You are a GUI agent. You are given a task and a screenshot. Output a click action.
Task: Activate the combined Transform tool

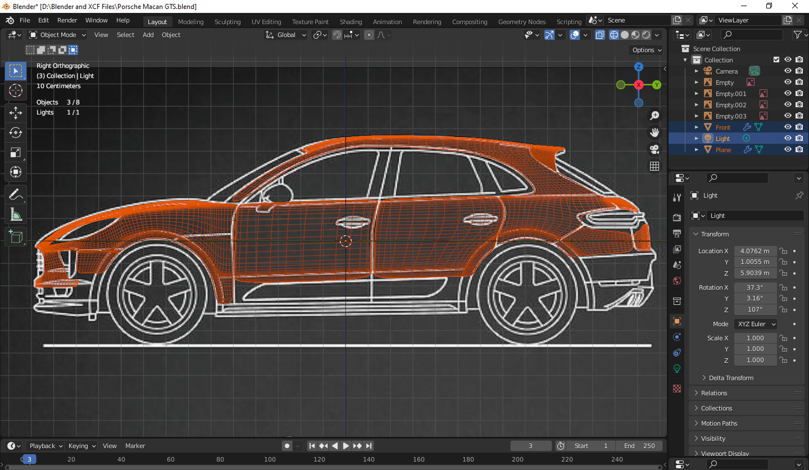(x=16, y=172)
